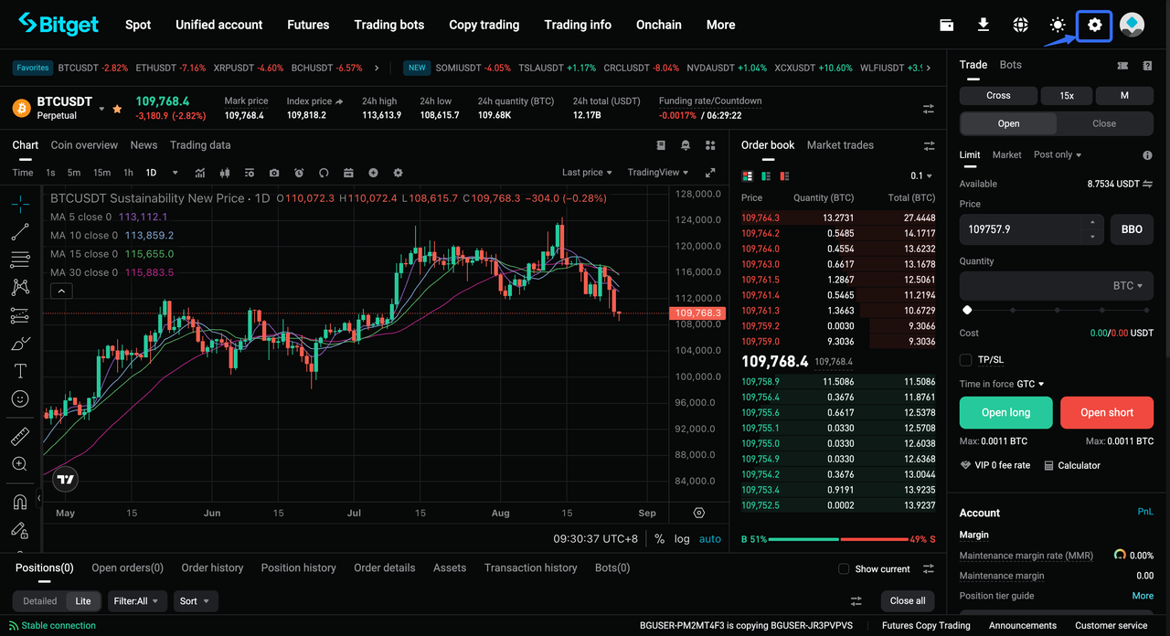Click the bell notification icon above chart
Image resolution: width=1170 pixels, height=636 pixels.
686,145
